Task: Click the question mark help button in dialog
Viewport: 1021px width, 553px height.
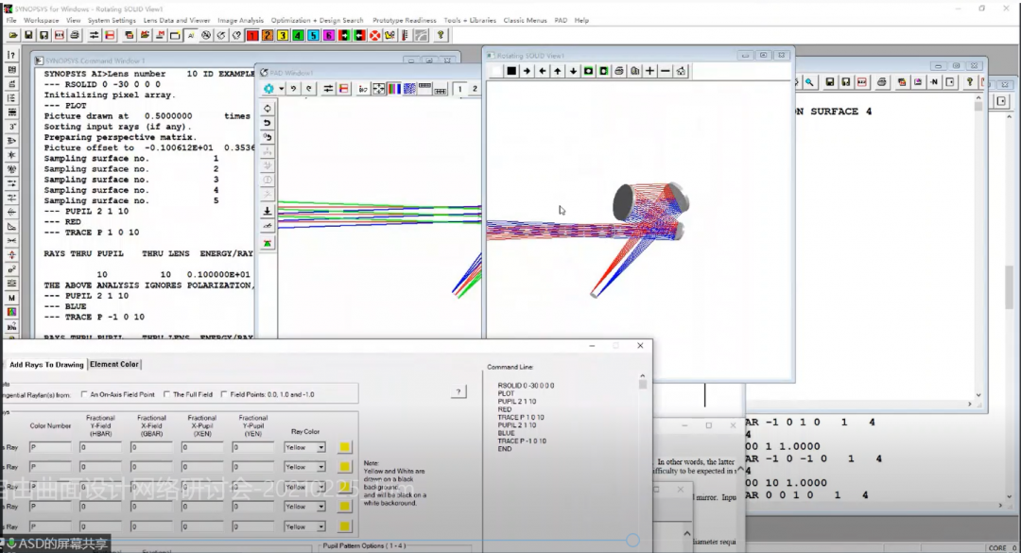Action: 459,391
